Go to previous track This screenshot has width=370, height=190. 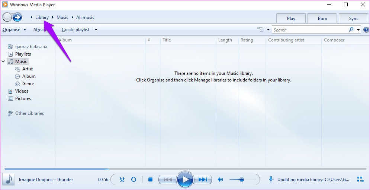click(x=168, y=179)
